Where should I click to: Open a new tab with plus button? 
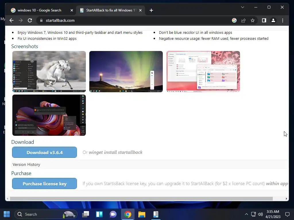coord(151,10)
